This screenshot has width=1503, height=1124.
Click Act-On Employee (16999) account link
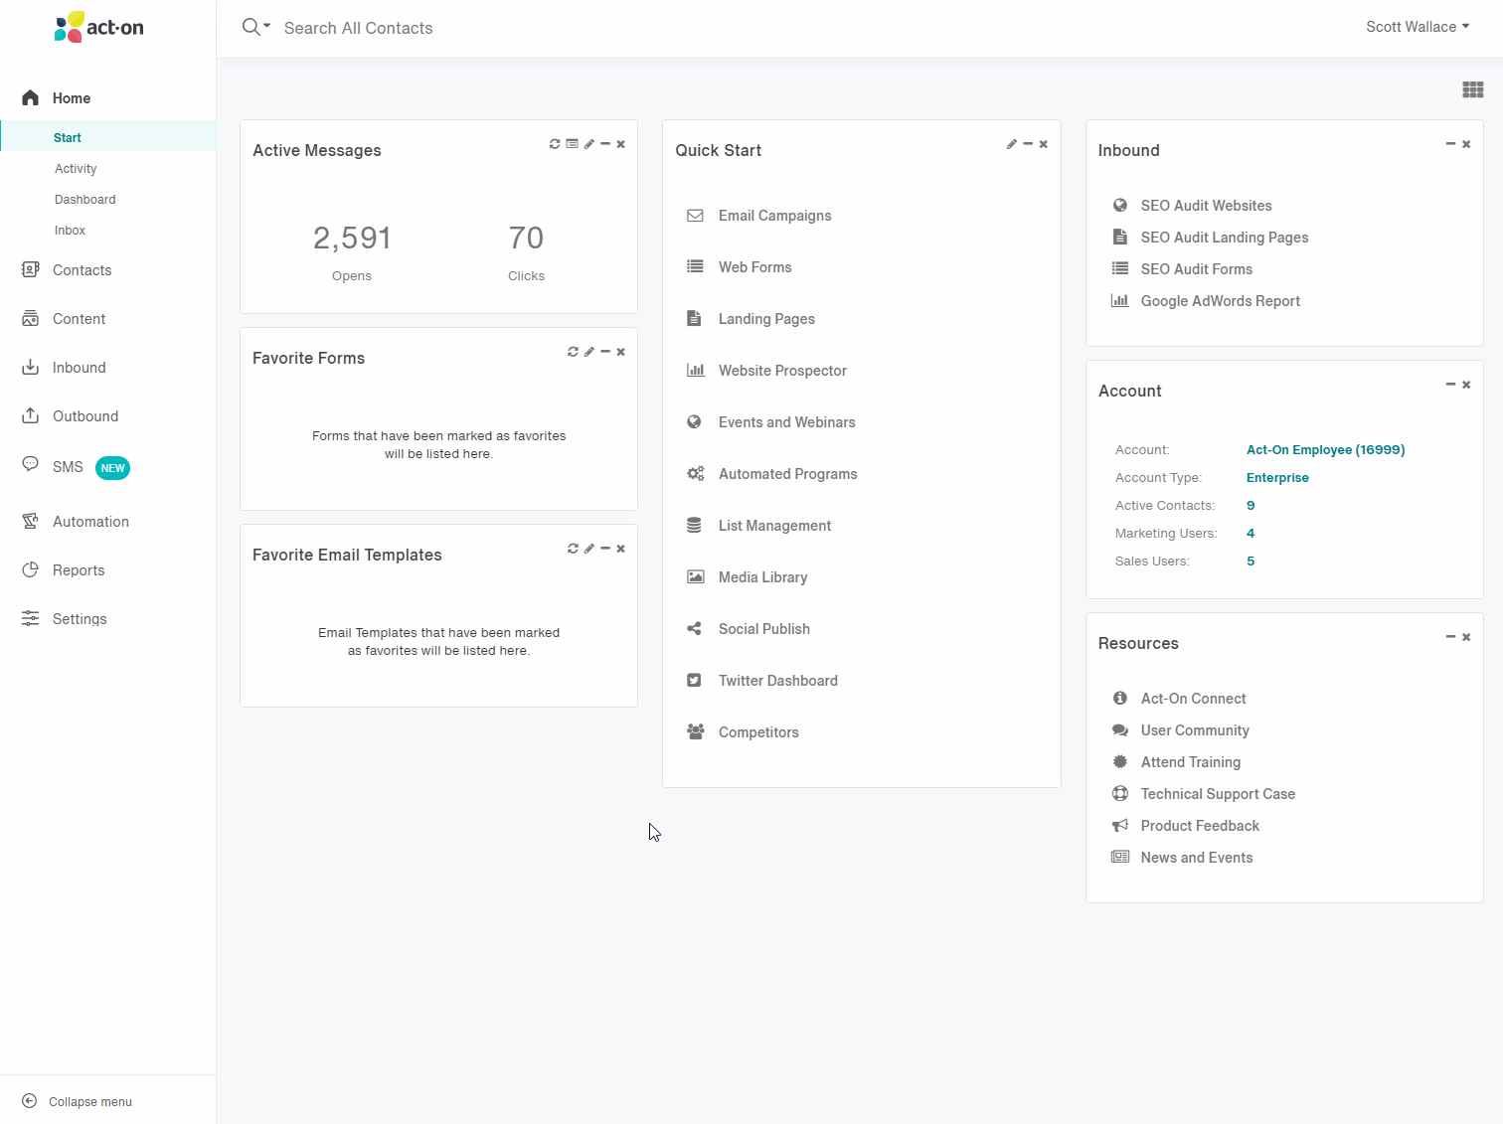1325,450
